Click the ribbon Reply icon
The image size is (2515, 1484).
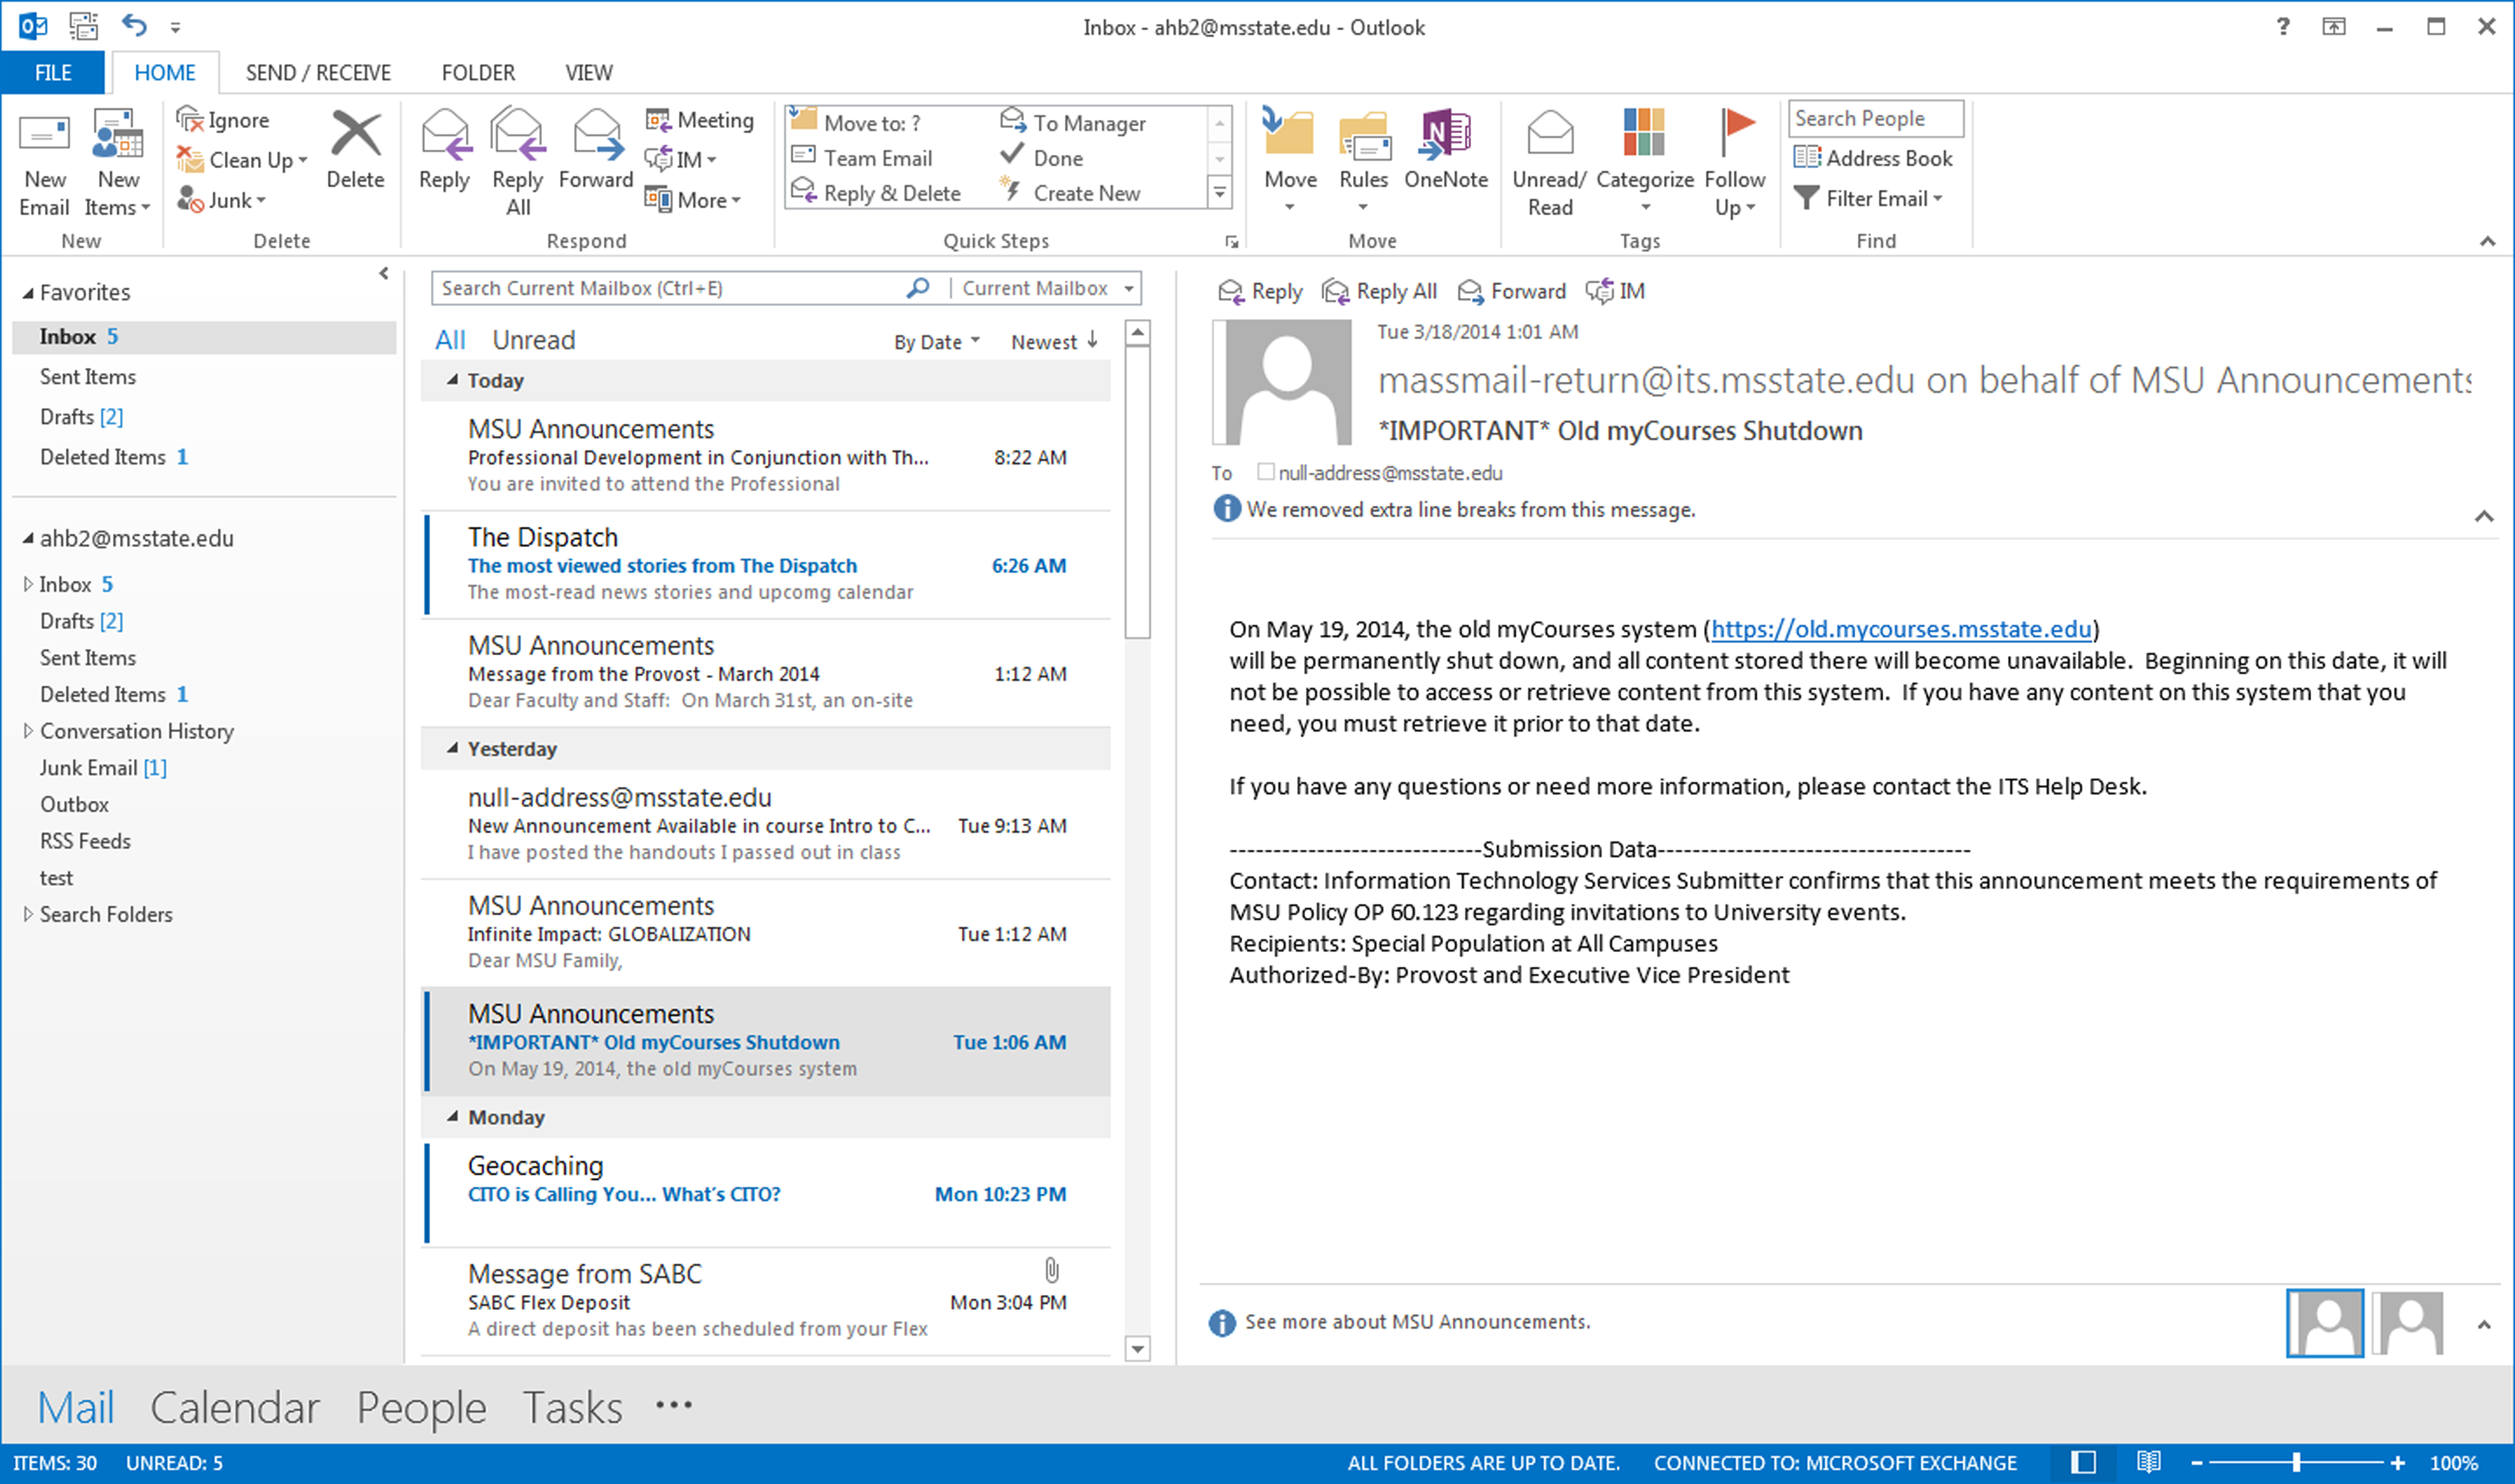[x=444, y=135]
